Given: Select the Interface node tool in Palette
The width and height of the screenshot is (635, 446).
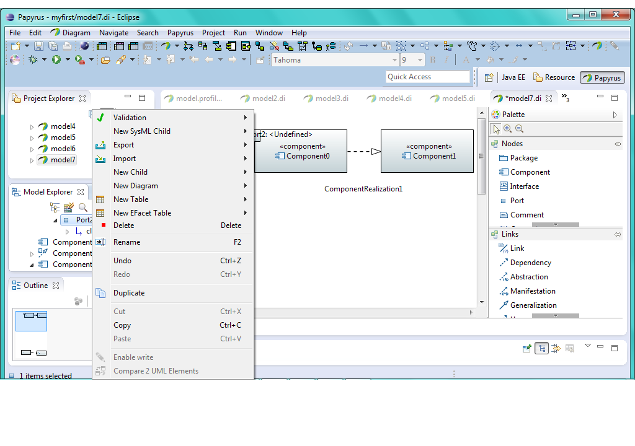Looking at the screenshot, I should click(519, 186).
